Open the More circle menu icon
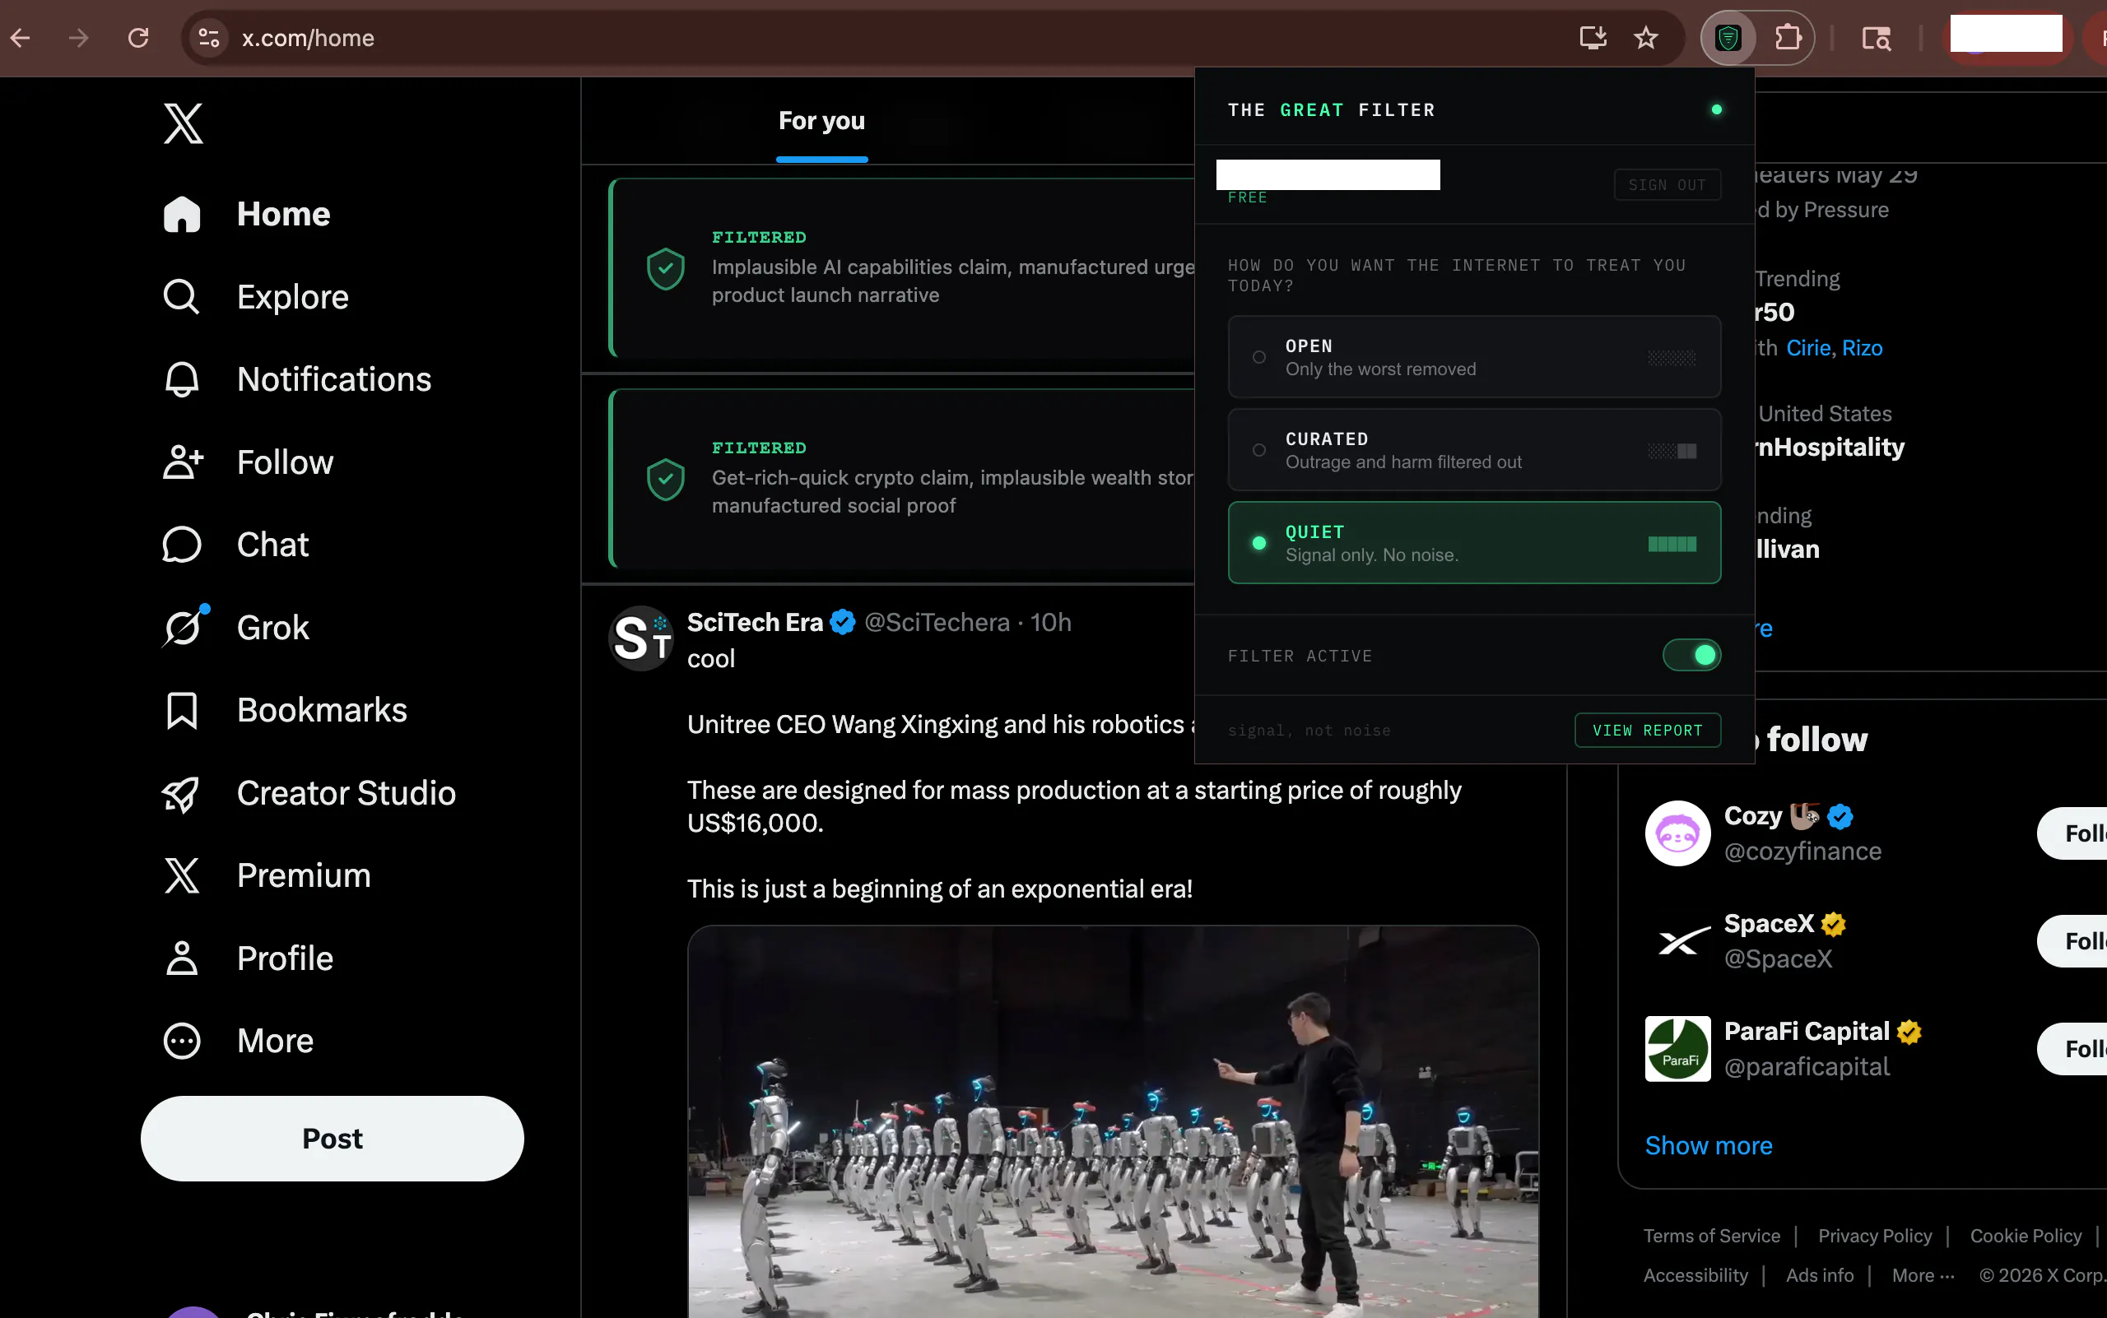Image resolution: width=2107 pixels, height=1318 pixels. coord(181,1041)
